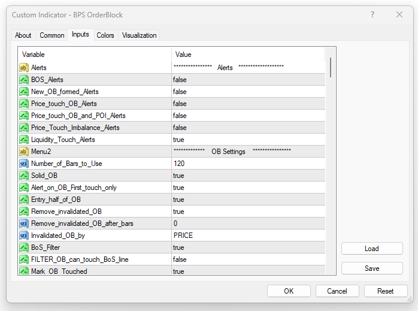
Task: Open the Visualization tab
Action: coord(140,35)
